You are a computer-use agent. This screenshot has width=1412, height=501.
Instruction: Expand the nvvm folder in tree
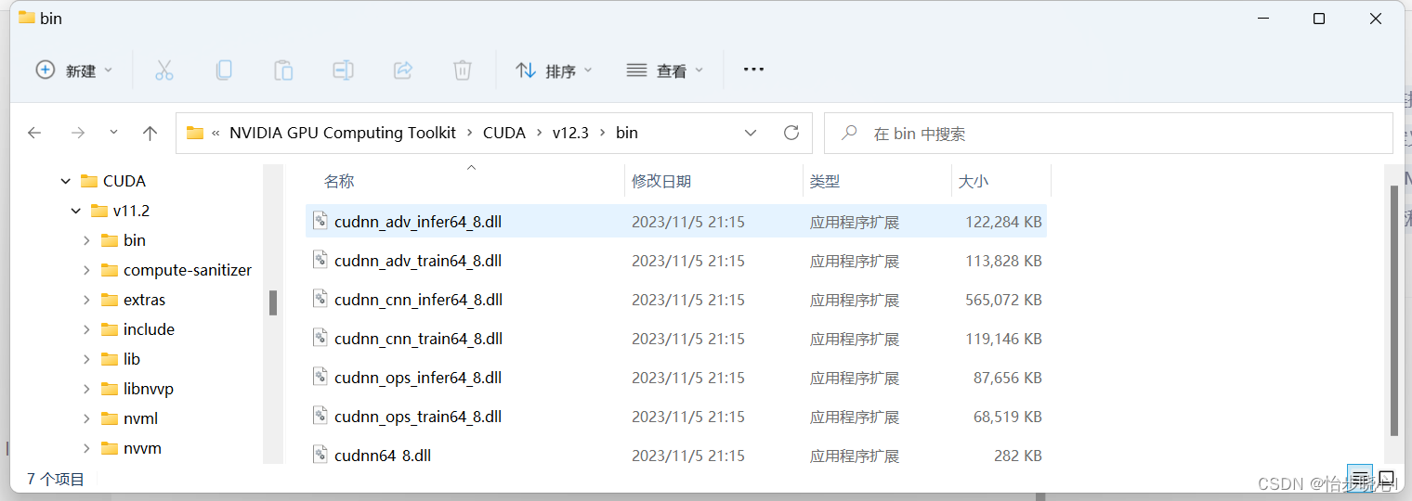click(x=86, y=448)
